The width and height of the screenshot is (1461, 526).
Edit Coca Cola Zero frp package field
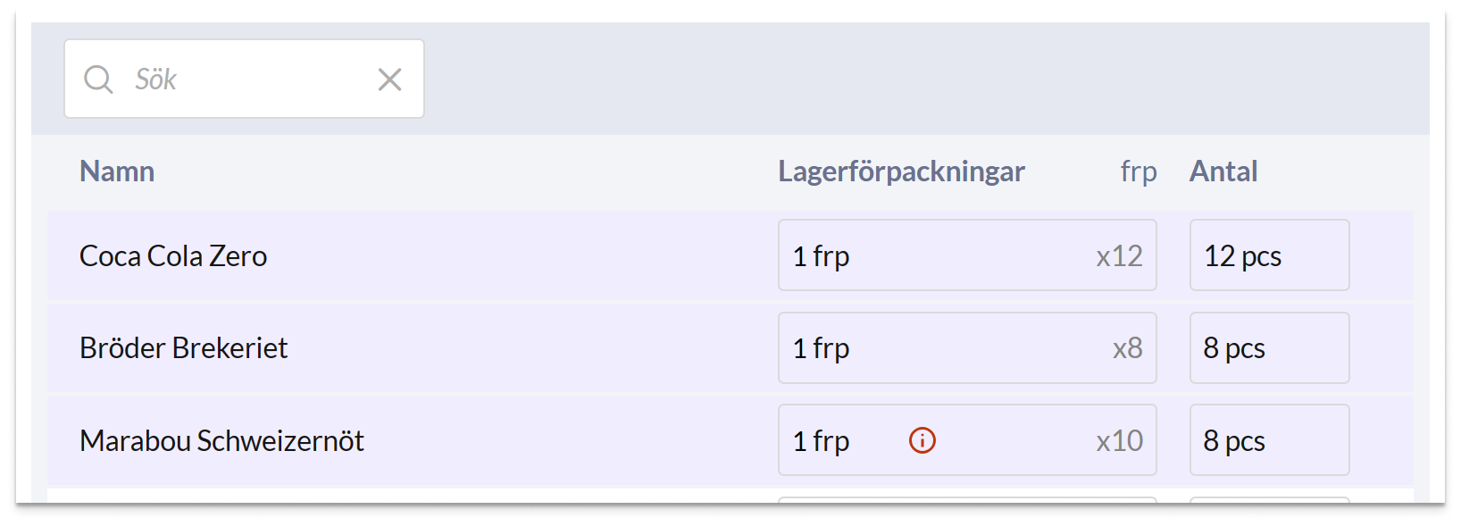click(x=929, y=256)
